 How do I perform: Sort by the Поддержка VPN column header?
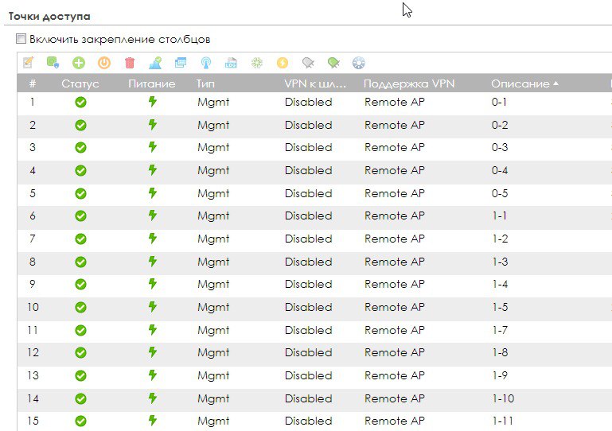[409, 83]
